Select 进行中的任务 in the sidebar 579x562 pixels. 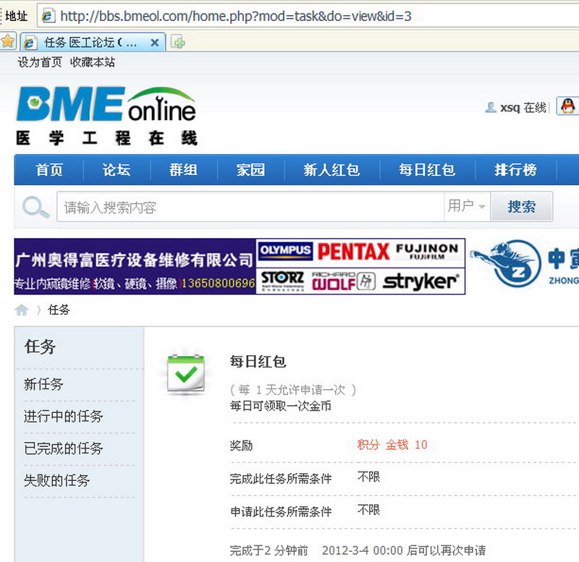[64, 417]
